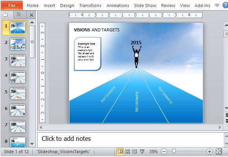This screenshot has width=228, height=157.
Task: Click the zoom slider handle
Action: pyautogui.click(x=174, y=151)
